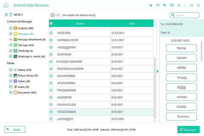The width and height of the screenshot is (204, 136).
Task: Open the feedback chat icon
Action: point(172,5)
